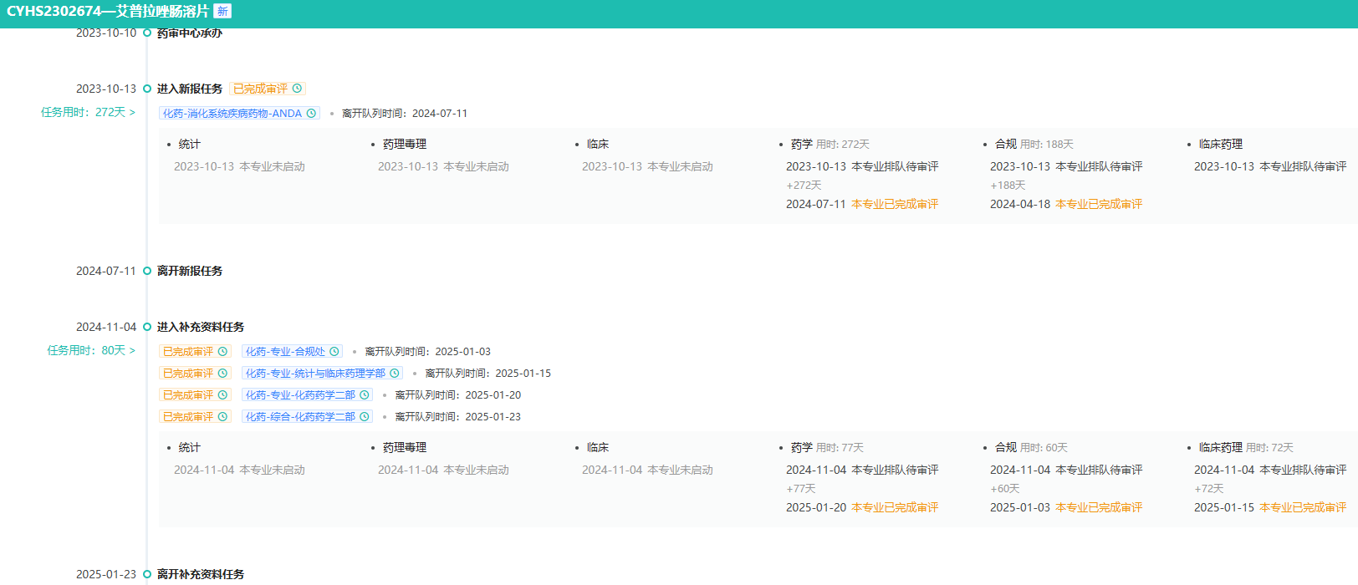The height and width of the screenshot is (585, 1358).
Task: Click 药学 用时: 272天 column heading
Action: pyautogui.click(x=830, y=145)
